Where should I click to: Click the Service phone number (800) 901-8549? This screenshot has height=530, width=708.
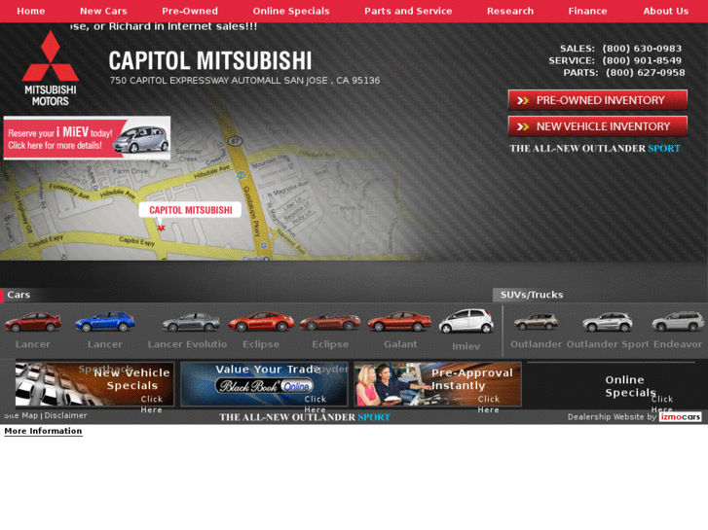(x=642, y=60)
